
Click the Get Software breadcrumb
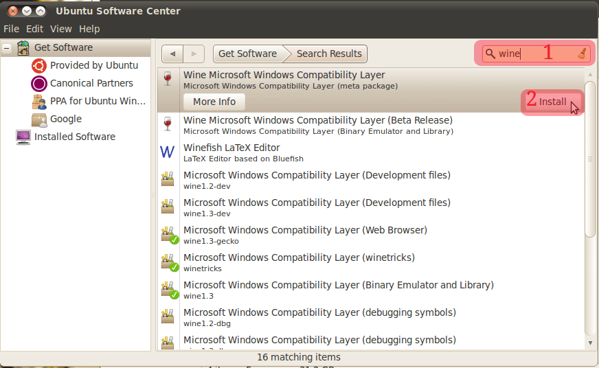click(247, 54)
